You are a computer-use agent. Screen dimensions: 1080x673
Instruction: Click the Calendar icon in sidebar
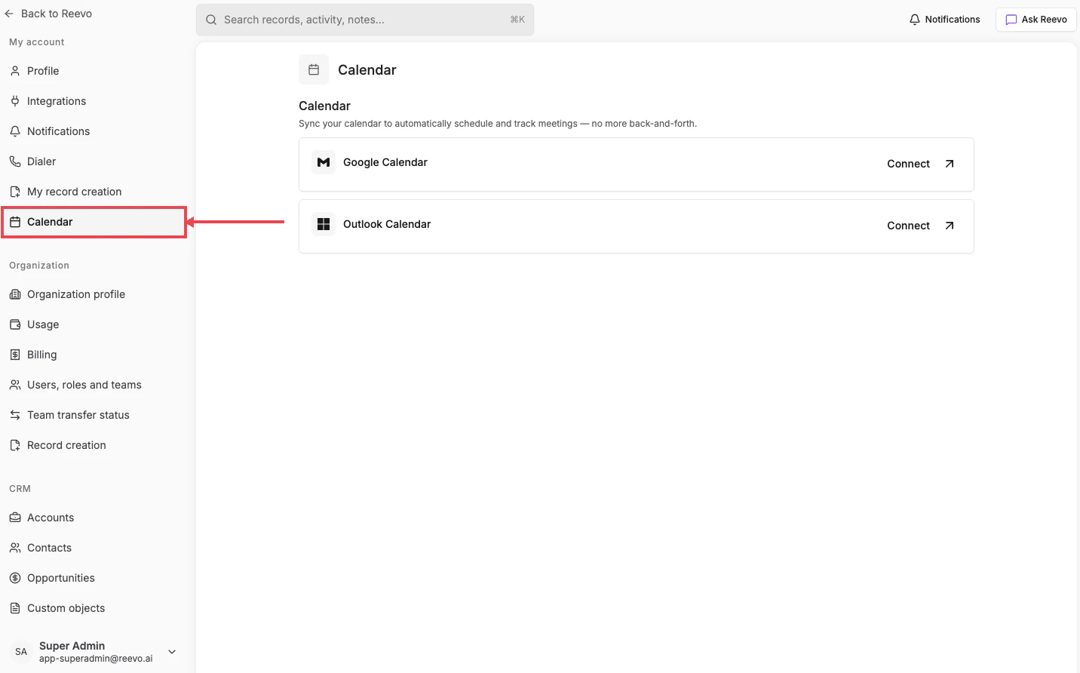pyautogui.click(x=15, y=222)
